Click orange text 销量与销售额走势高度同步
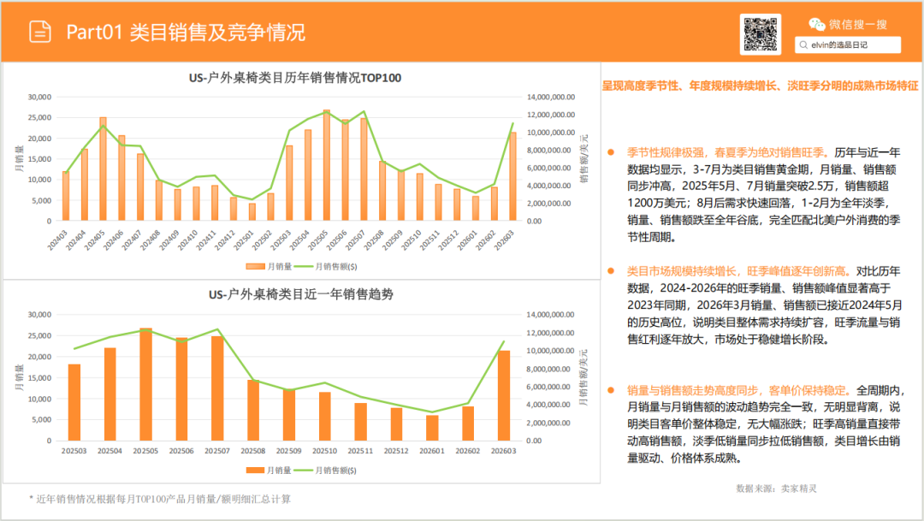This screenshot has width=924, height=521. click(x=693, y=390)
